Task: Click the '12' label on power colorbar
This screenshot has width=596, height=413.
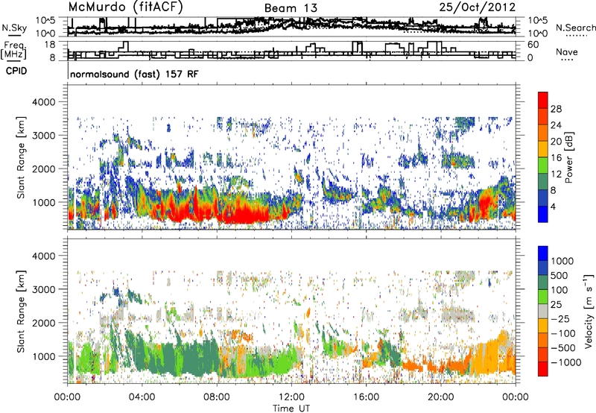Action: [x=556, y=174]
